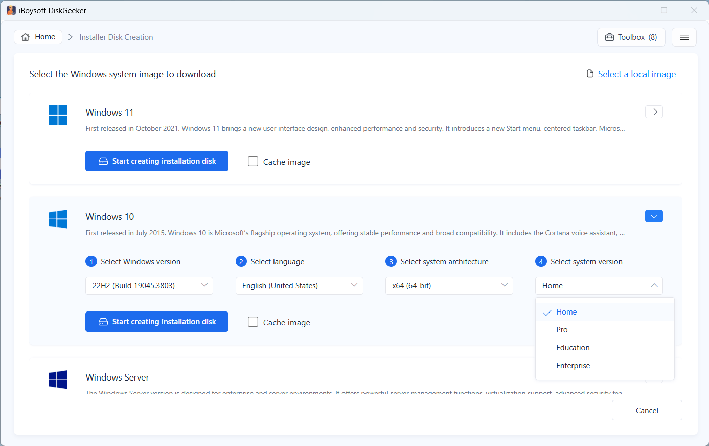
Task: Click the Windows 11 logo icon
Action: (58, 115)
